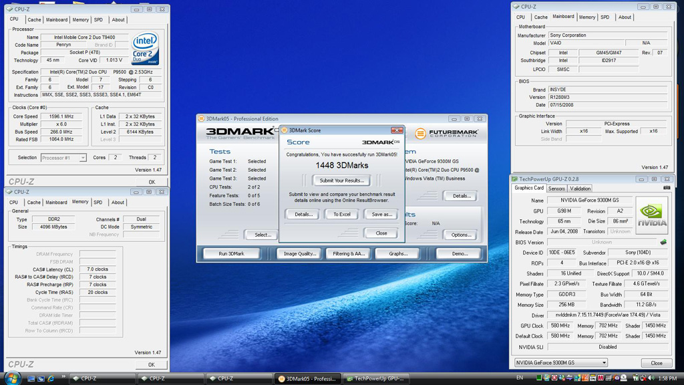Click the NVIDIA logo in GPU-Z
The image size is (684, 385).
[652, 215]
